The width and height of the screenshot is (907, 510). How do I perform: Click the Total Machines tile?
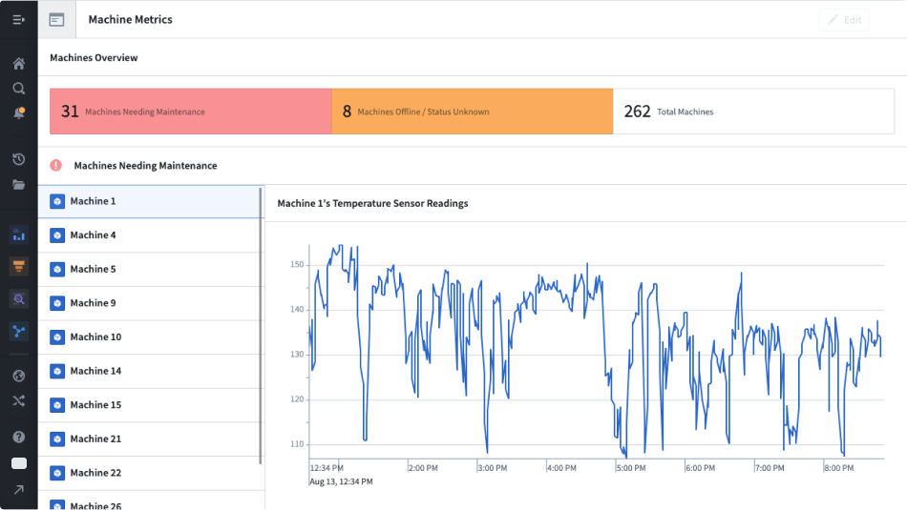pyautogui.click(x=753, y=112)
